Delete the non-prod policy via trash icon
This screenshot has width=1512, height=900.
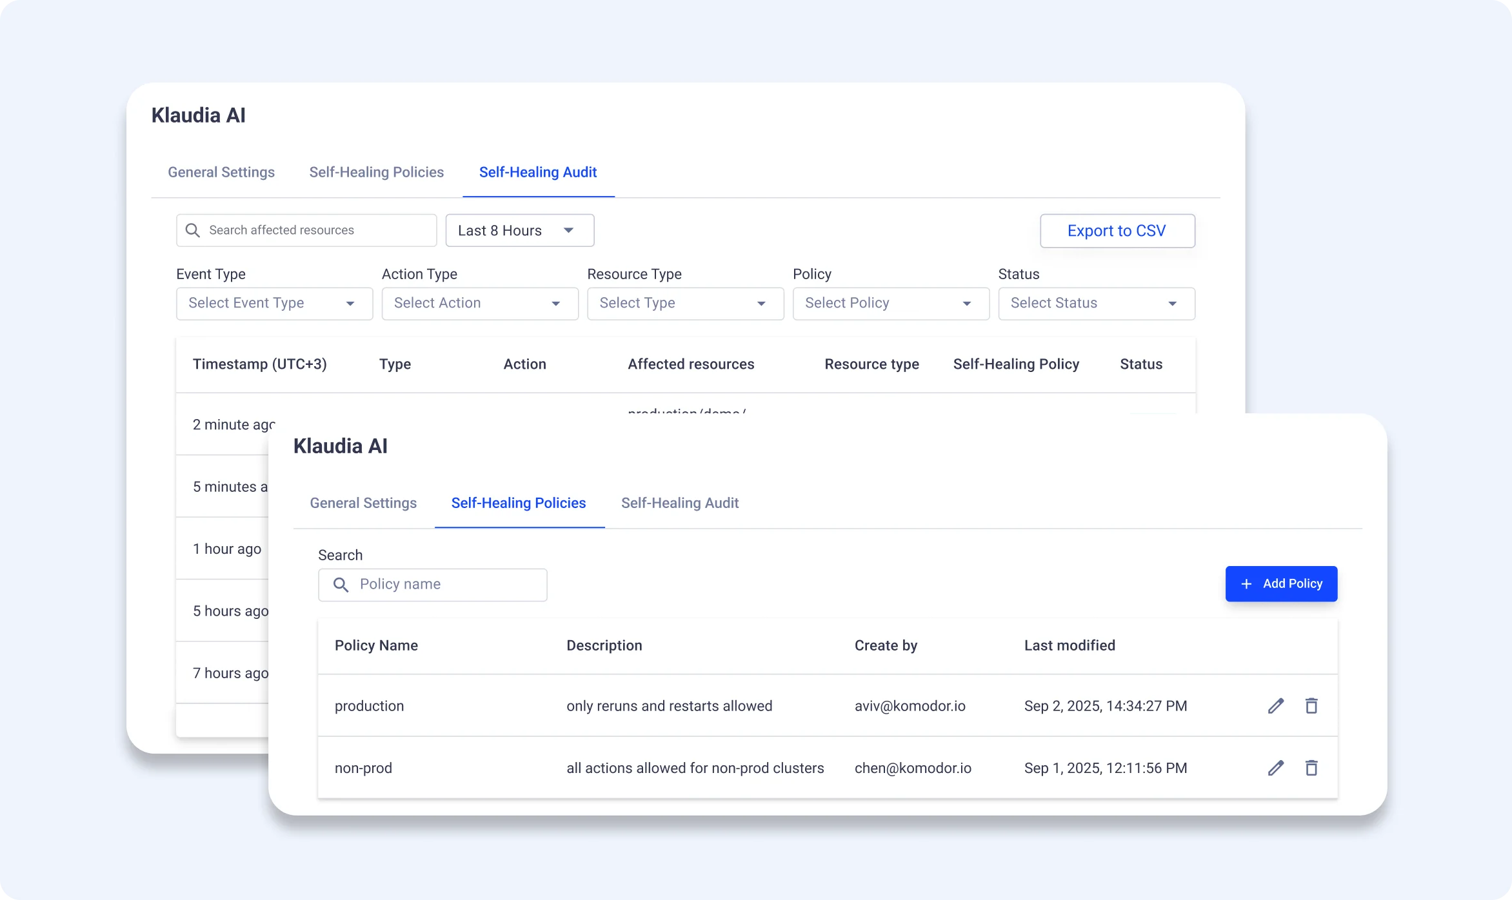coord(1311,768)
